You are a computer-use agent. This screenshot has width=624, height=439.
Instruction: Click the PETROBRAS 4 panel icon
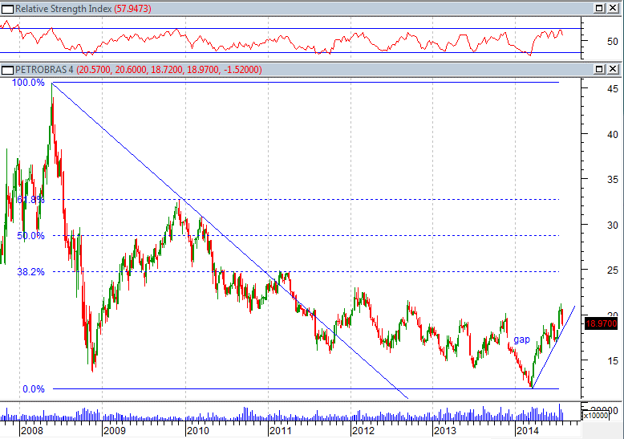[x=7, y=71]
